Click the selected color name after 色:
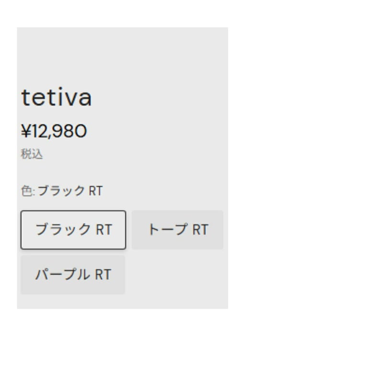The height and width of the screenshot is (383, 383). 70,191
